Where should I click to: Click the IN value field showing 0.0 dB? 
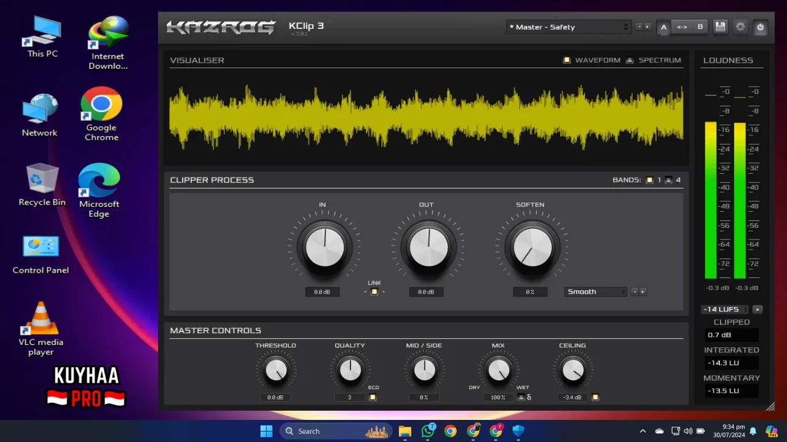click(x=322, y=292)
